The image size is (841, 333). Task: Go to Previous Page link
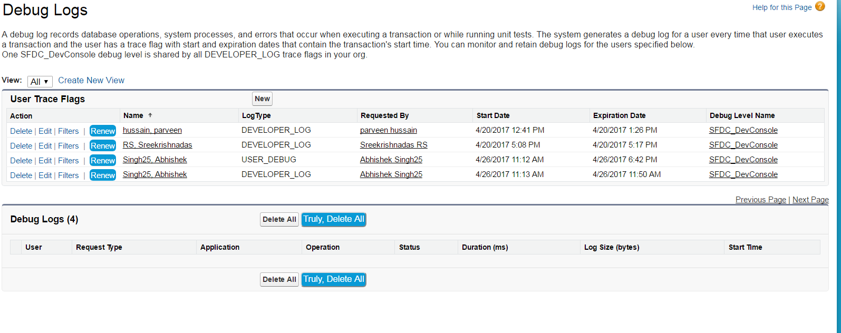point(761,200)
